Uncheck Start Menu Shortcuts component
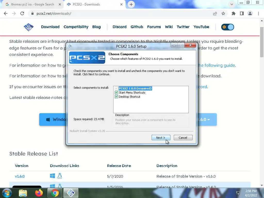The height and width of the screenshot is (198, 264). [116, 93]
